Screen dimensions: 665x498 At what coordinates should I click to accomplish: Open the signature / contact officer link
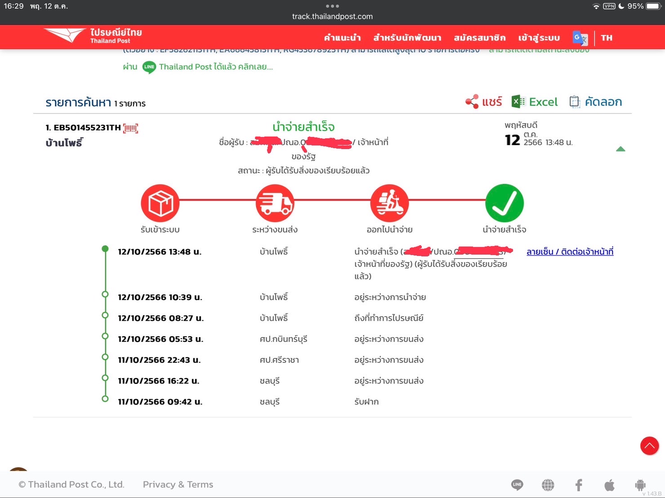570,252
